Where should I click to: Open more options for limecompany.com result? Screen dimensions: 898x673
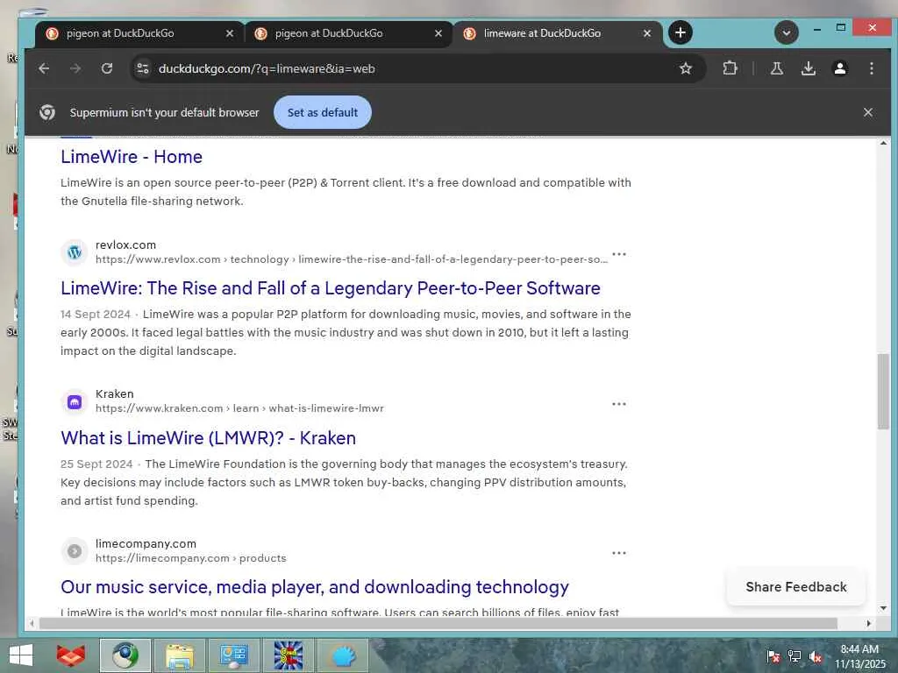click(619, 553)
